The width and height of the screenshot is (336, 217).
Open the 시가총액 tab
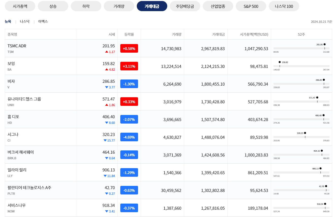pos(20,6)
